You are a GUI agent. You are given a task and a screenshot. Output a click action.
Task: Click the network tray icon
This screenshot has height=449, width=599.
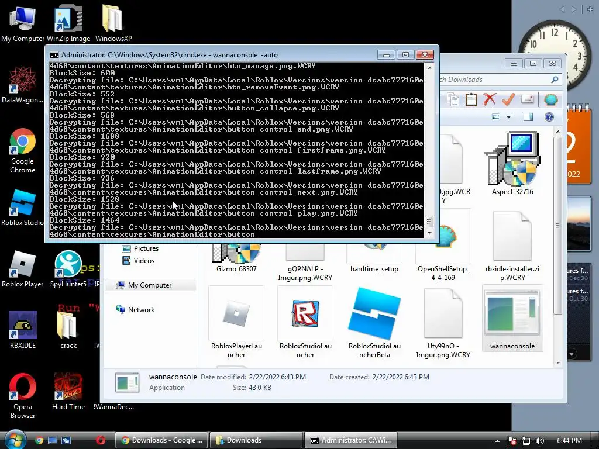point(526,441)
